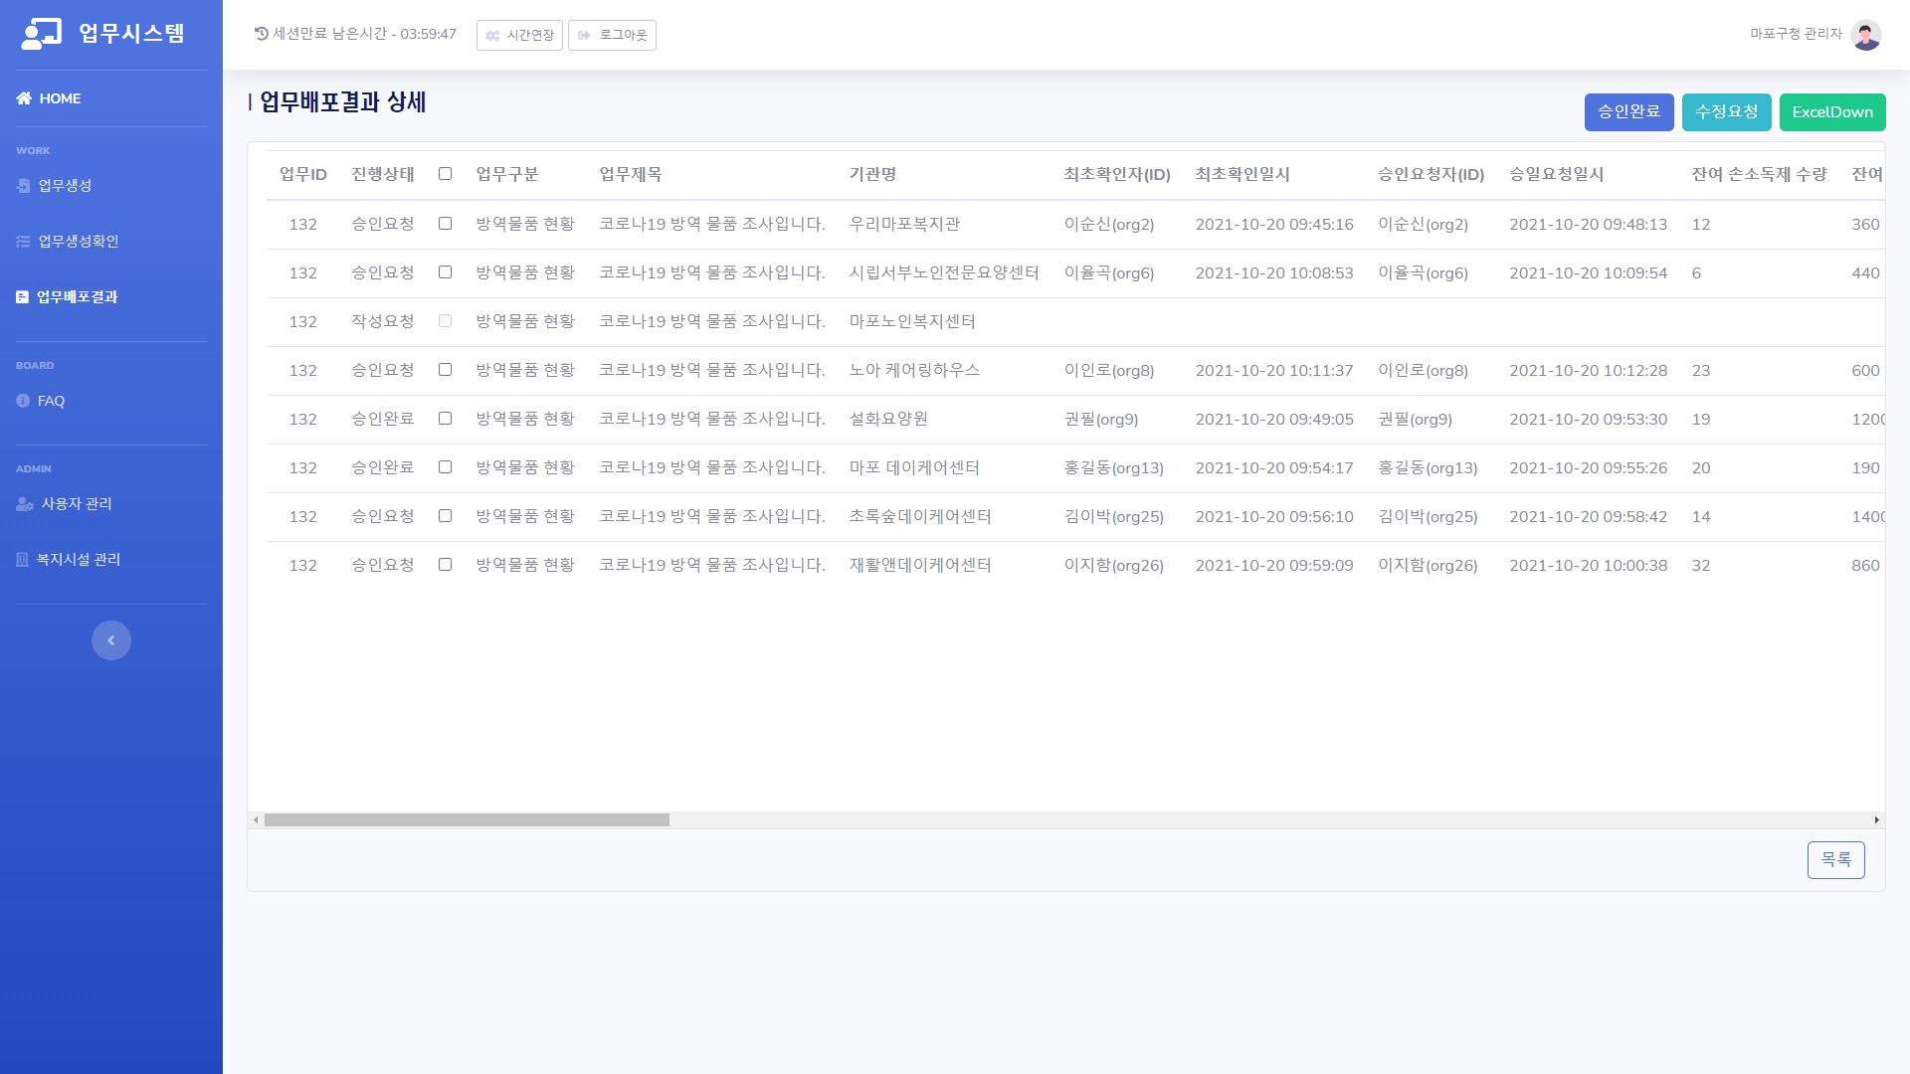Click the scrollbar right arrow
1910x1074 pixels.
pyautogui.click(x=1877, y=820)
